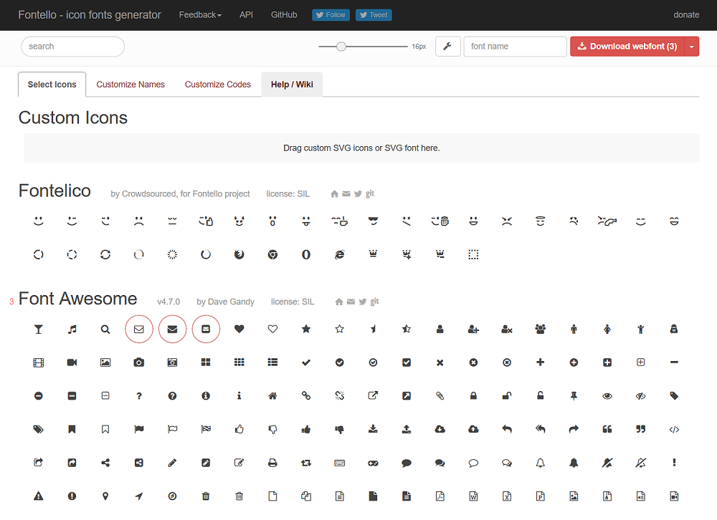Select the keyboard icon
717x520 pixels.
point(339,463)
